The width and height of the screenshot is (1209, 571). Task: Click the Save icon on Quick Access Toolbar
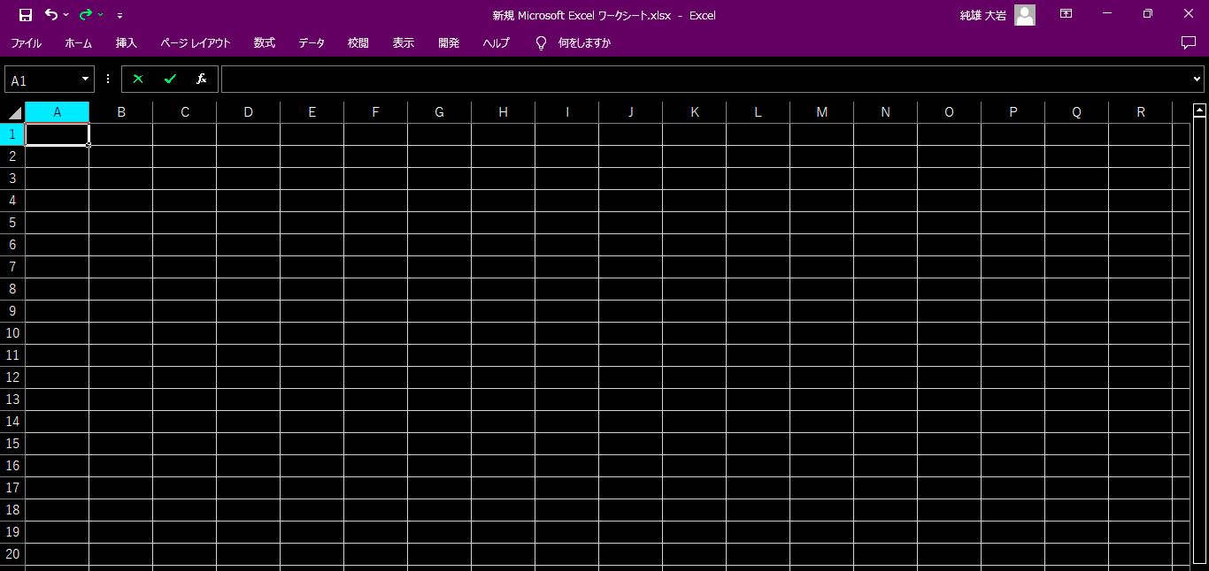point(24,14)
